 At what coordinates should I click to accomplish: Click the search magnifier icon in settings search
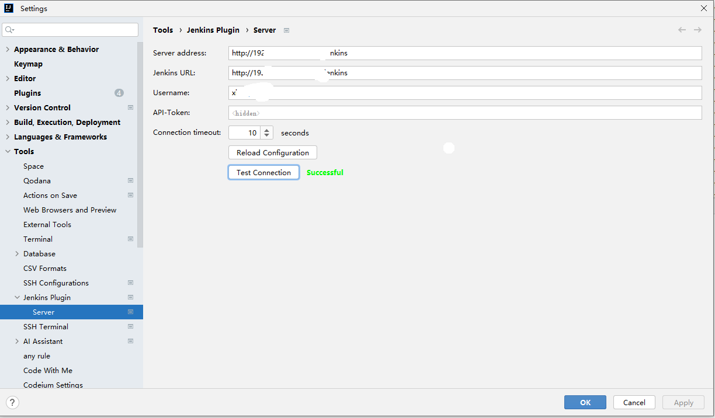click(x=9, y=30)
